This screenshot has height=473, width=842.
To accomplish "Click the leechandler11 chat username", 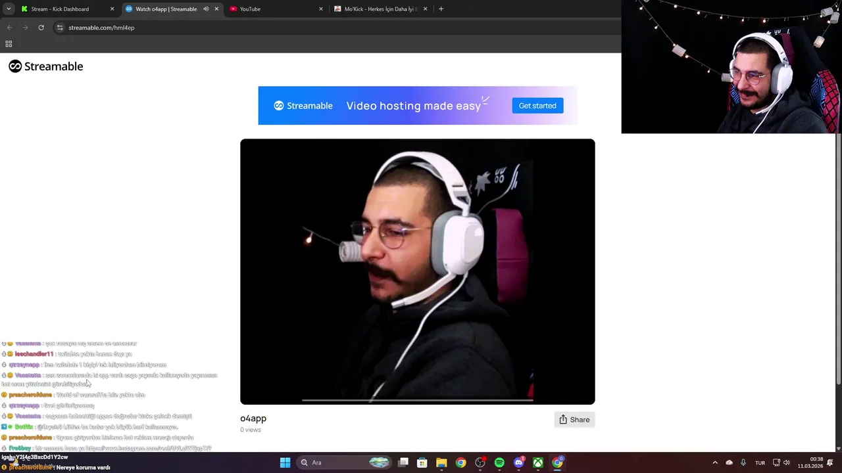I will tap(34, 354).
